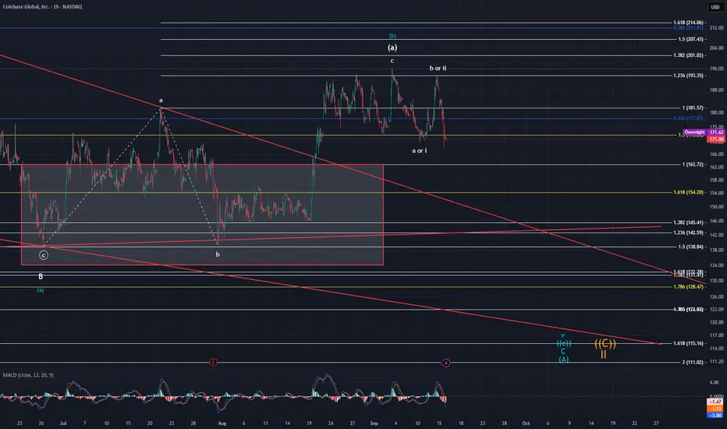Click the 'Sep' date on the time axis
This screenshot has height=429, width=727.
click(x=374, y=423)
